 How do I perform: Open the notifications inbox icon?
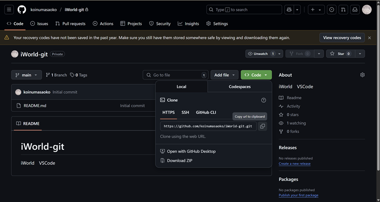[355, 10]
